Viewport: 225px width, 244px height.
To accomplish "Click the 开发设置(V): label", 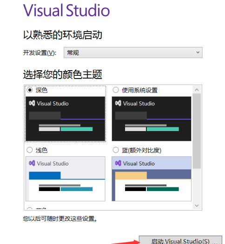I will pos(40,53).
